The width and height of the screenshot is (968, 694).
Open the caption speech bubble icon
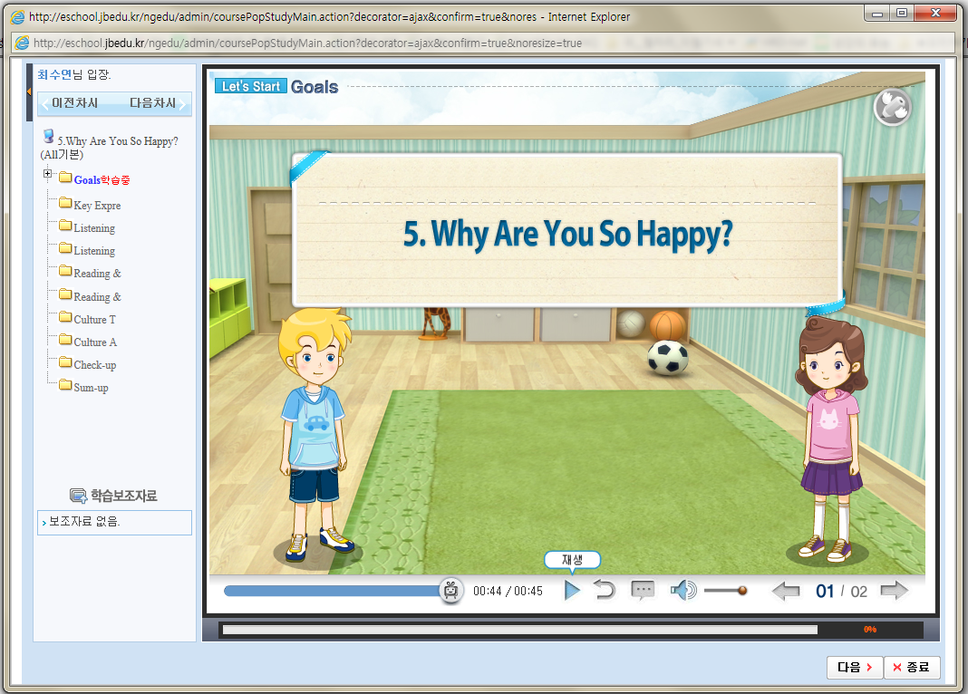[x=643, y=591]
